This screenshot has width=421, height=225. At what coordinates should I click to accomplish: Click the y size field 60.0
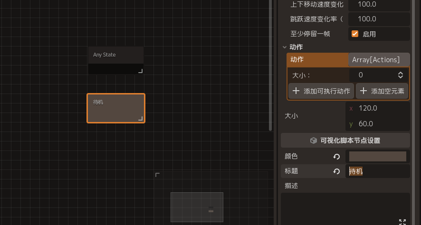378,124
